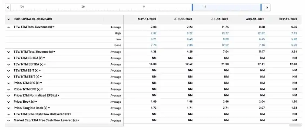305x130 pixels.
Task: Open dropdown beside Market Cap/ LTM Free Cash Flow Levered
Action: 78,121
